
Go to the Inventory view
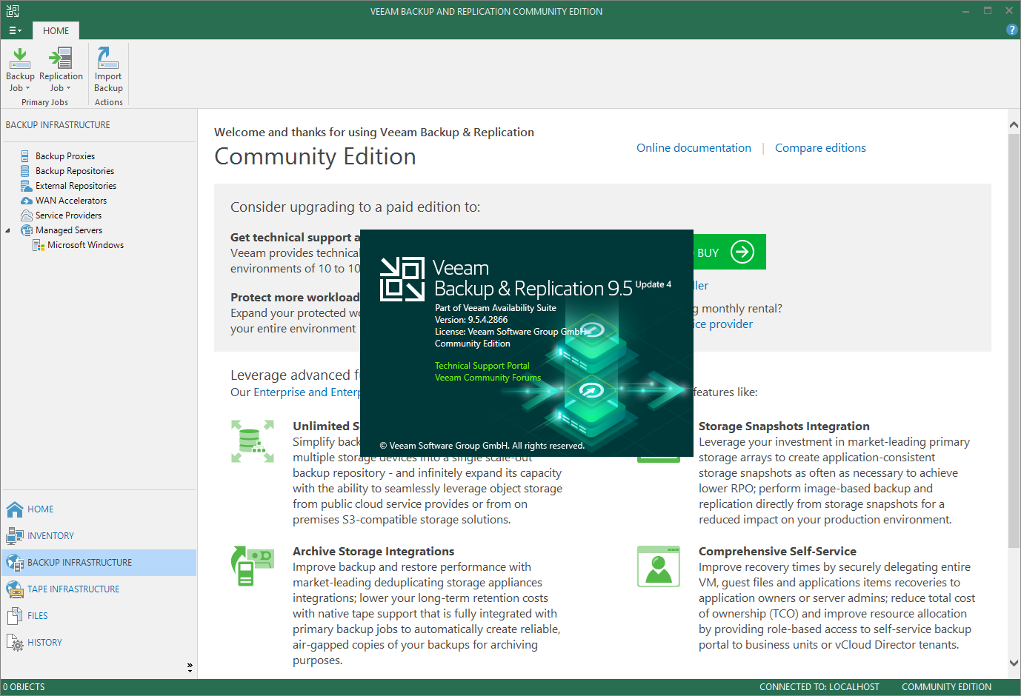click(50, 536)
